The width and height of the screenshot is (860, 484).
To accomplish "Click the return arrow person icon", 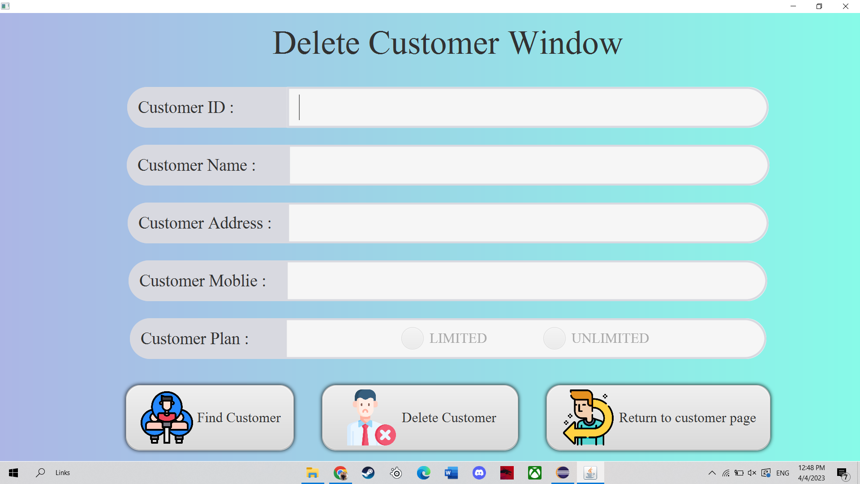I will (588, 418).
